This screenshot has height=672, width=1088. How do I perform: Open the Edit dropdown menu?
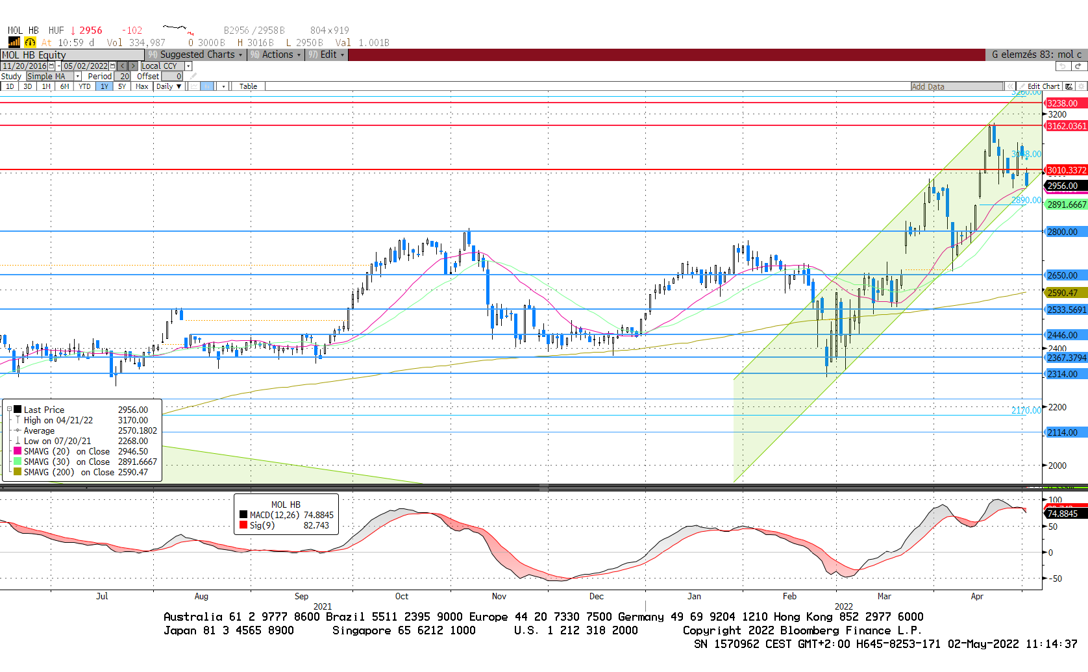click(x=327, y=55)
